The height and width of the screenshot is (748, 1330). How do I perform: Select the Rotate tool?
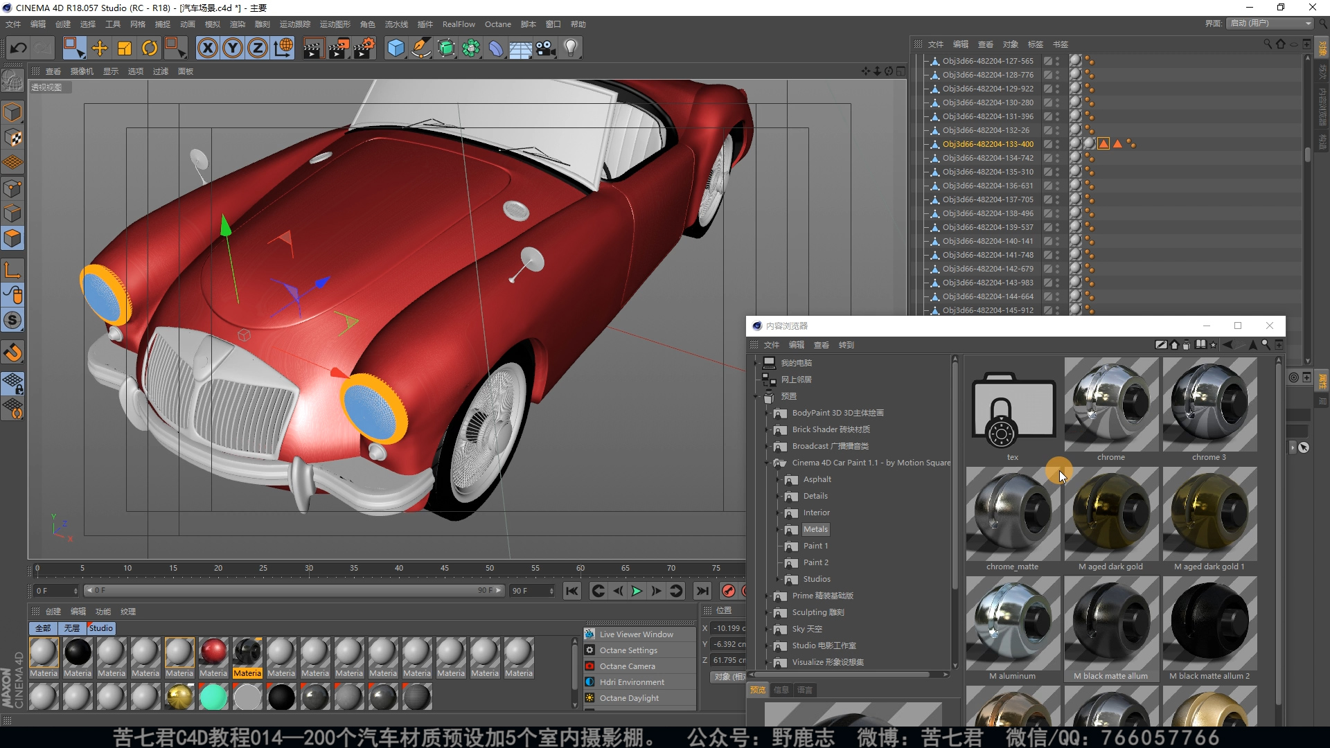tap(150, 48)
